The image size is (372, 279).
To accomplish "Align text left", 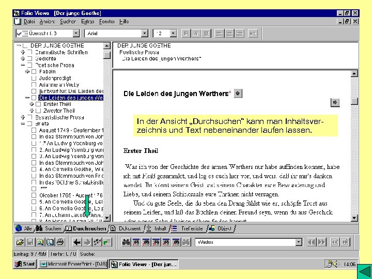I will pos(219,34).
